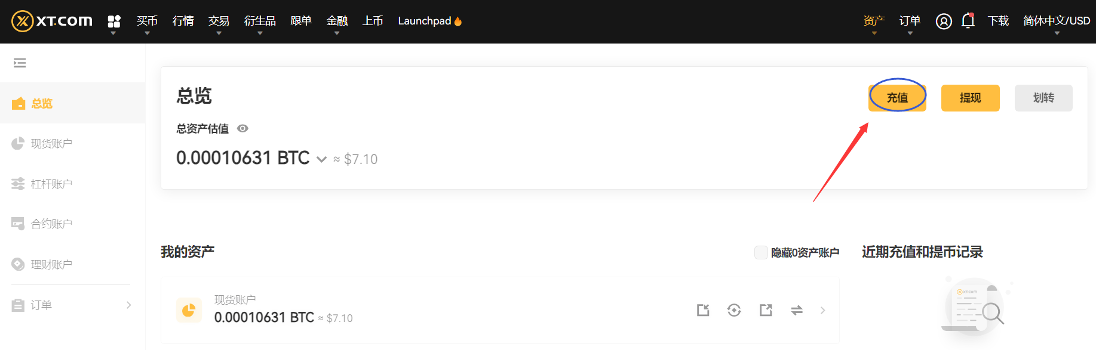Click the spot account withdraw icon
Image resolution: width=1096 pixels, height=350 pixels.
point(766,310)
